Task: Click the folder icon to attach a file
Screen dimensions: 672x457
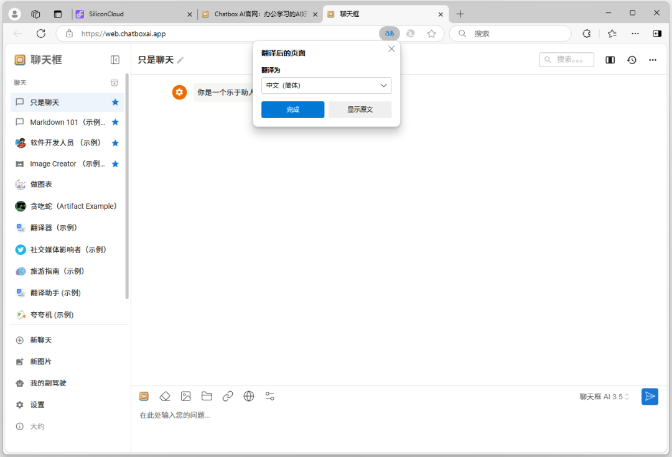Action: point(207,396)
